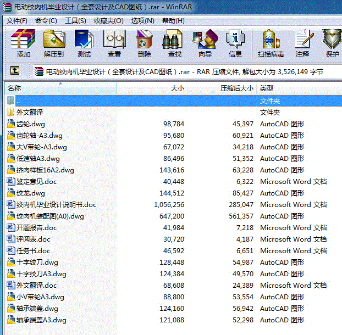342x335 pixels.
Task: Sort by 压缩后大小 column header
Action: pyautogui.click(x=222, y=88)
